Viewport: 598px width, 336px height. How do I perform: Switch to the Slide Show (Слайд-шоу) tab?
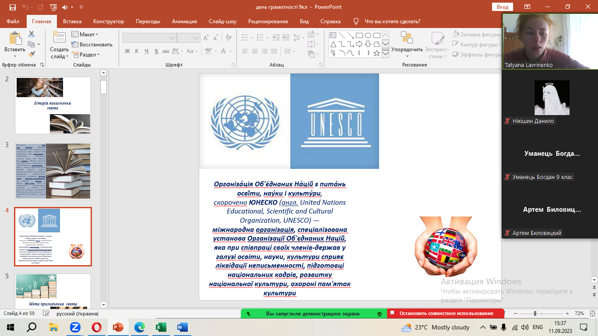click(x=222, y=21)
